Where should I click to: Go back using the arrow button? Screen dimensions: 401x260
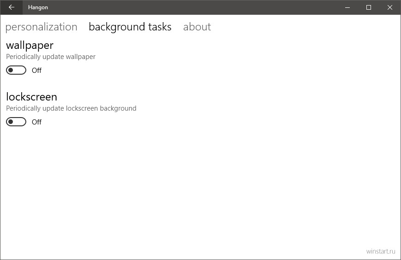tap(11, 7)
